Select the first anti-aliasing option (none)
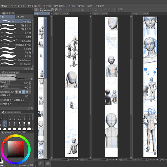 pyautogui.click(x=16, y=92)
